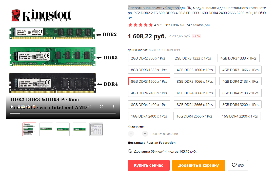274x174 pixels.
Task: Select the specification table thumbnail
Action: 96,129
